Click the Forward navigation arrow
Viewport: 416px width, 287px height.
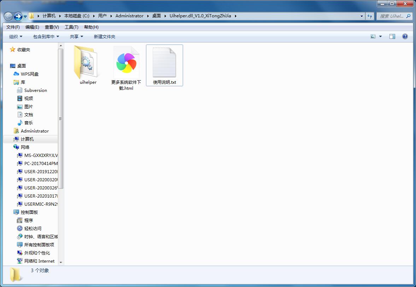click(18, 16)
